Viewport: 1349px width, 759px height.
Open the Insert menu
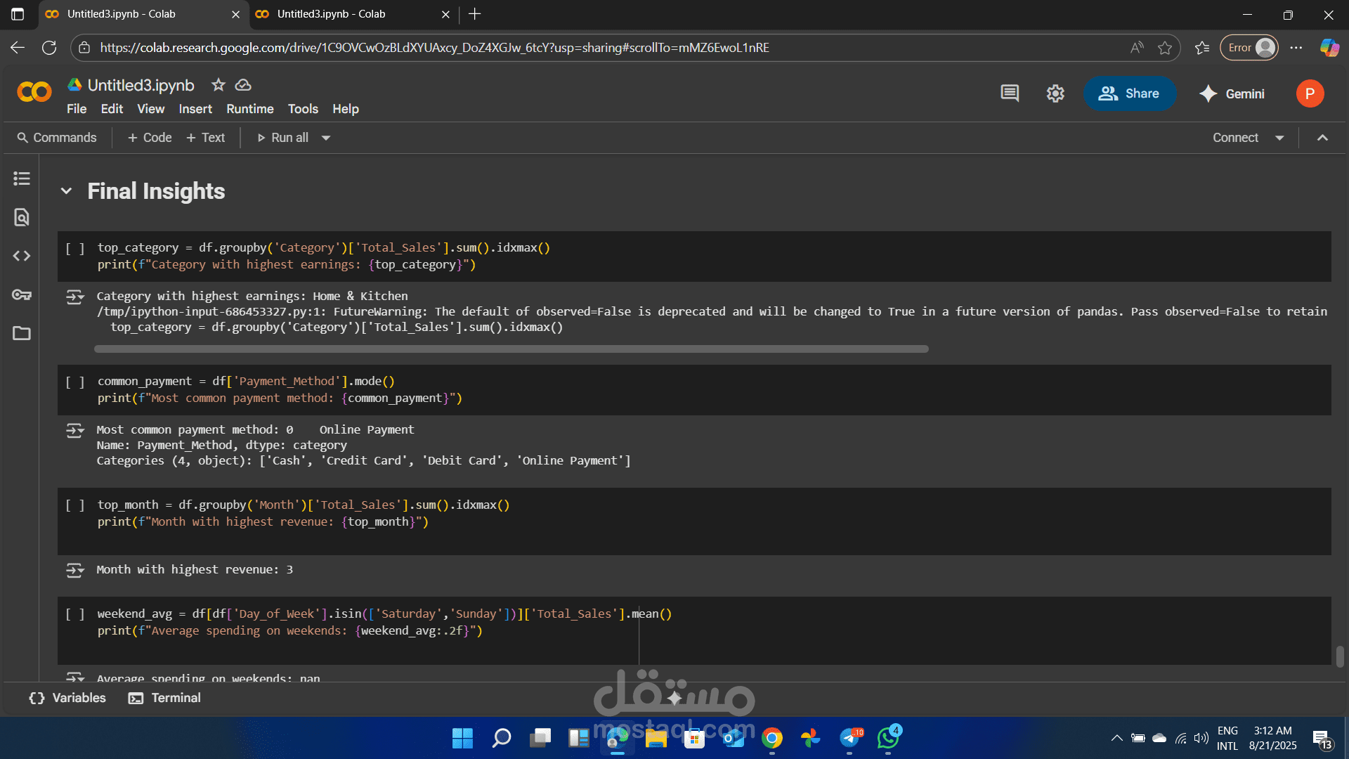195,109
